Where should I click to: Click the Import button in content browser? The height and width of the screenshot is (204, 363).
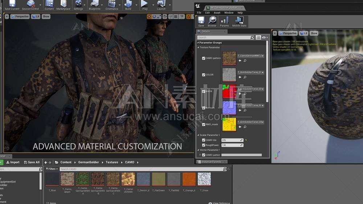[x=13, y=162]
